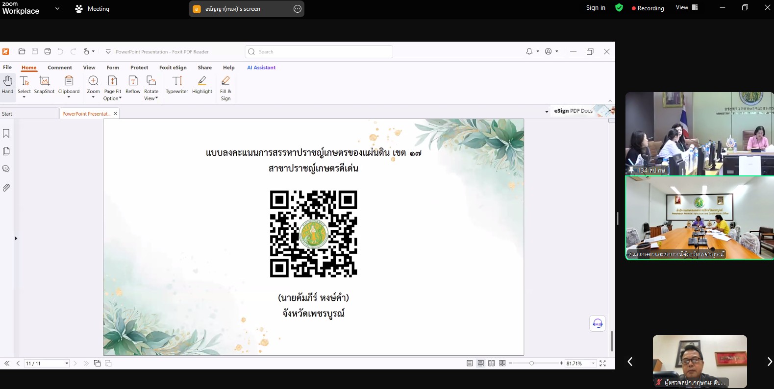Click the Redo arrow icon

(73, 51)
